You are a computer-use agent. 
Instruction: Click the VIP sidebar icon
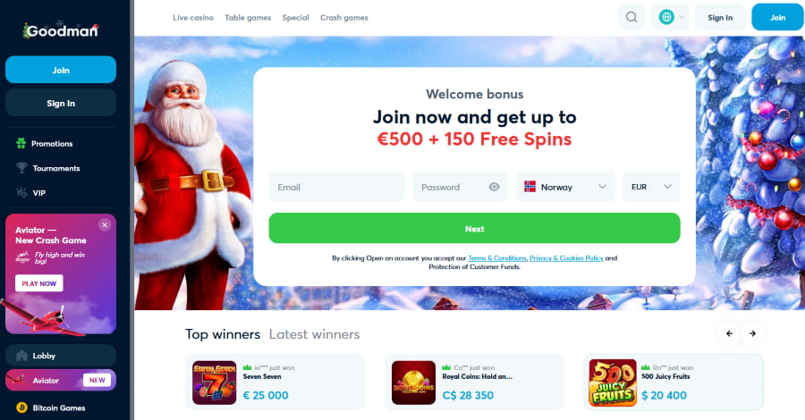[21, 192]
